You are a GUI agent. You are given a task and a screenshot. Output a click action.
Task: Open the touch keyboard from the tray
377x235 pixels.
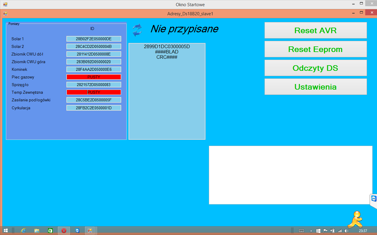(301, 231)
